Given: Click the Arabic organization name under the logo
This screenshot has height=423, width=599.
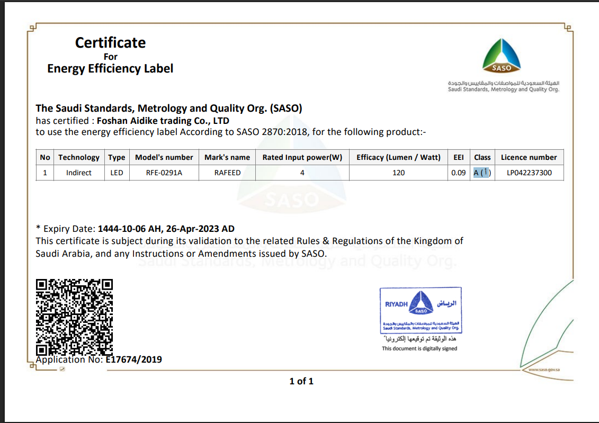Looking at the screenshot, I should click(x=504, y=83).
